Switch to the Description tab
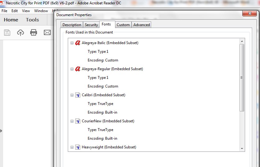Image resolution: width=260 pixels, height=167 pixels. [72, 25]
